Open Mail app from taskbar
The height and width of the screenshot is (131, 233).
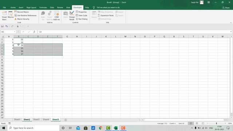click(x=78, y=128)
